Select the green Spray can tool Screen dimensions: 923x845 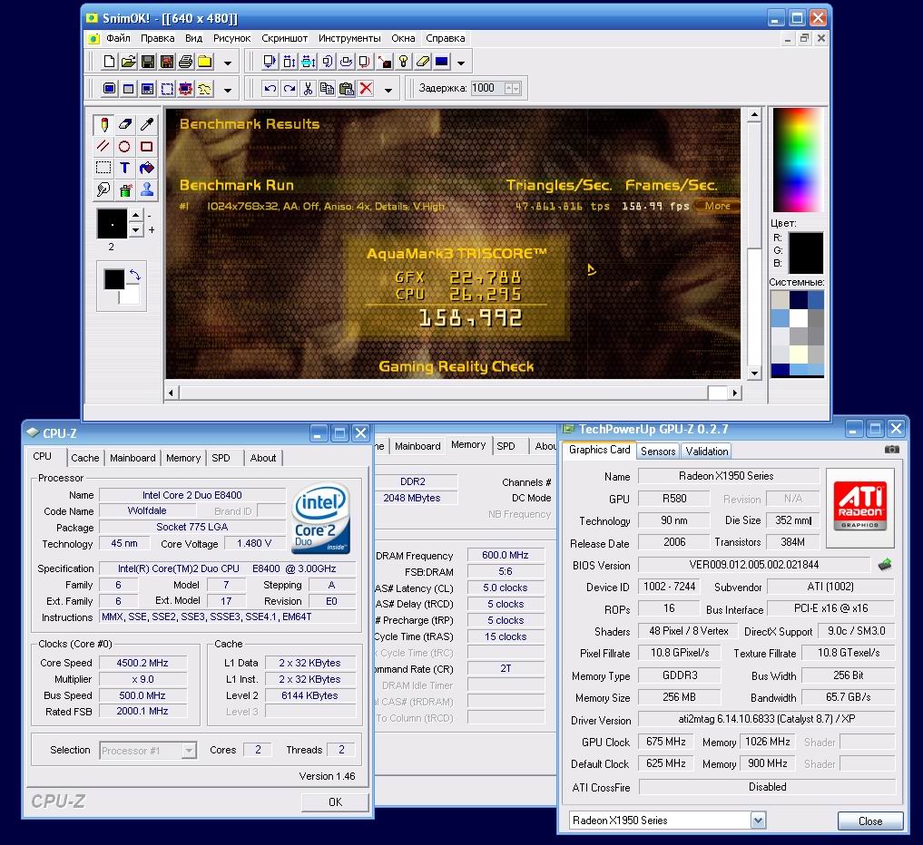pyautogui.click(x=125, y=189)
